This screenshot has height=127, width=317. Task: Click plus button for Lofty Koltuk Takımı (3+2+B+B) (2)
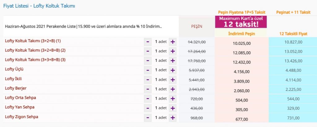[172, 51]
